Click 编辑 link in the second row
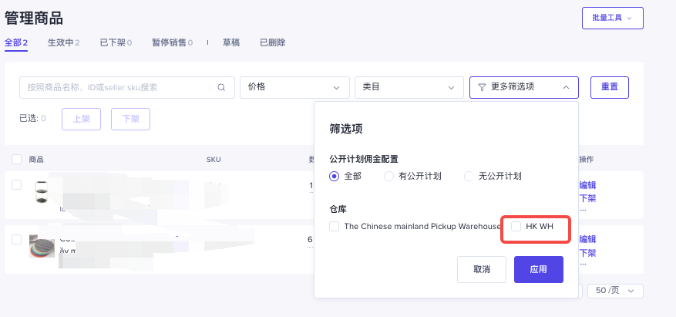The height and width of the screenshot is (317, 676). pos(587,239)
